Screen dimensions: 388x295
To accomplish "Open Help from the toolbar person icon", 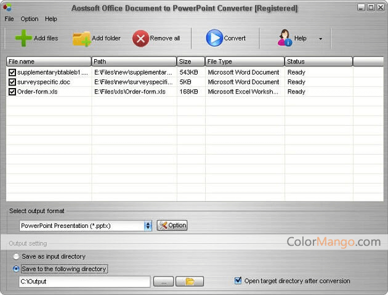I will (285, 38).
